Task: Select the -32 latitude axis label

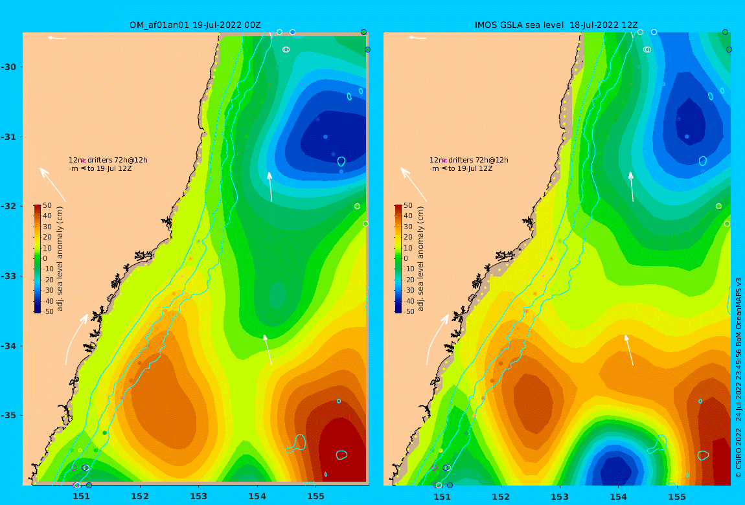Action: [x=8, y=206]
